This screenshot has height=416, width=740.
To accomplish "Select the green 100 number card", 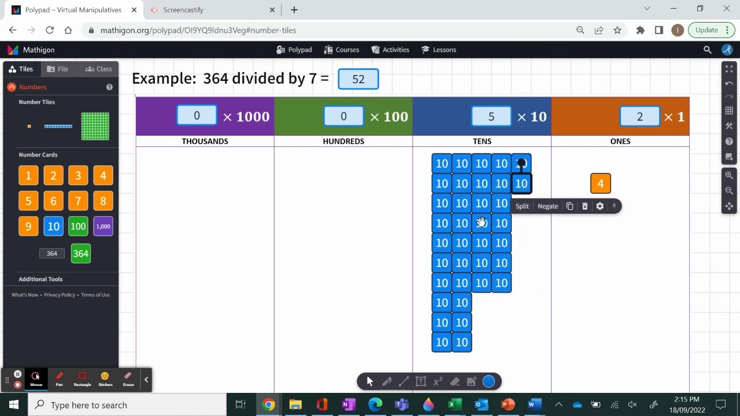I will [78, 226].
